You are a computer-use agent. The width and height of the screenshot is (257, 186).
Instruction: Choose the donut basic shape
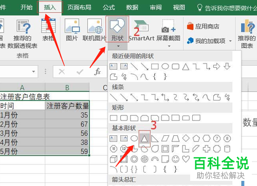pyautogui.click(x=134, y=159)
